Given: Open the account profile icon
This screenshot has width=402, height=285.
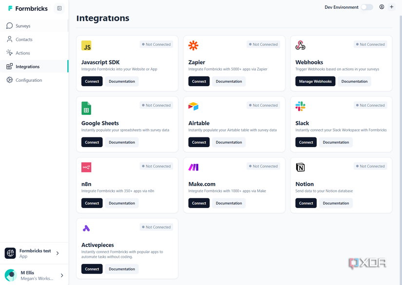Looking at the screenshot, I should 382,7.
